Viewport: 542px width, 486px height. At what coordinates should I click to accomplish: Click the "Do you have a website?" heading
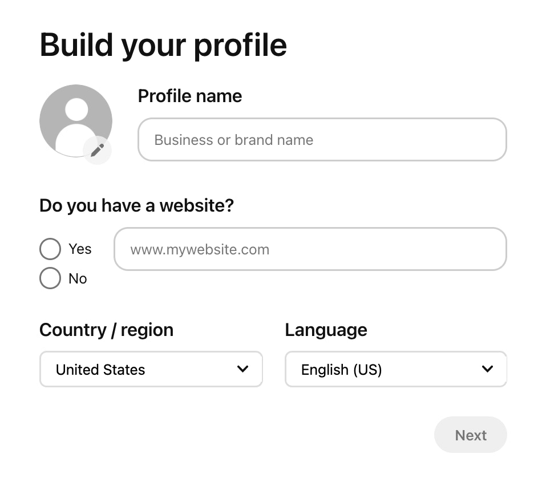click(136, 205)
